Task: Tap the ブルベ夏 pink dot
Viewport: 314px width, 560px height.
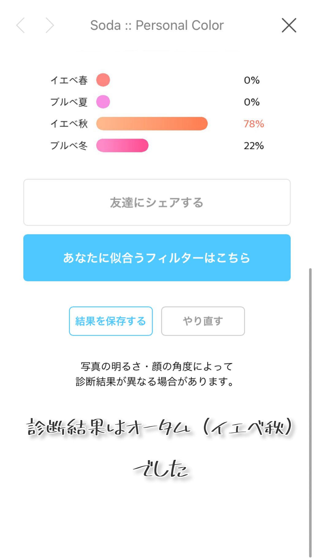Action: click(x=103, y=102)
